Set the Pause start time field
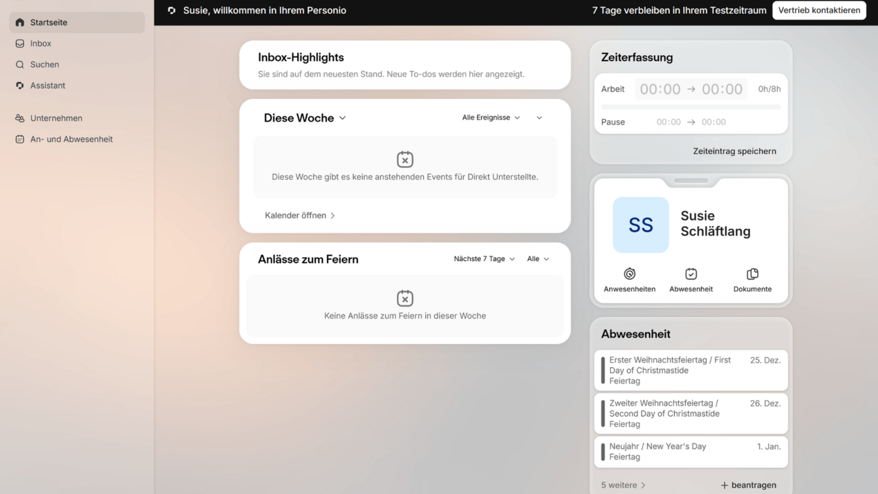This screenshot has height=494, width=878. coord(669,122)
